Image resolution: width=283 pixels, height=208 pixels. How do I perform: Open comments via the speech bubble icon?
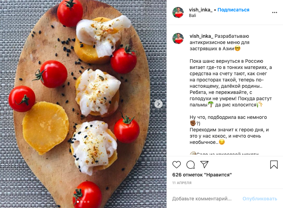191,165
